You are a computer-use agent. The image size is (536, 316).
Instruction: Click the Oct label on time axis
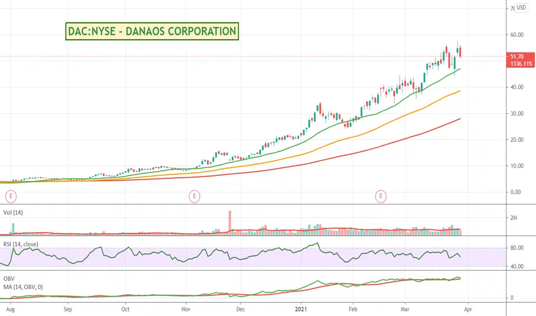(x=125, y=309)
